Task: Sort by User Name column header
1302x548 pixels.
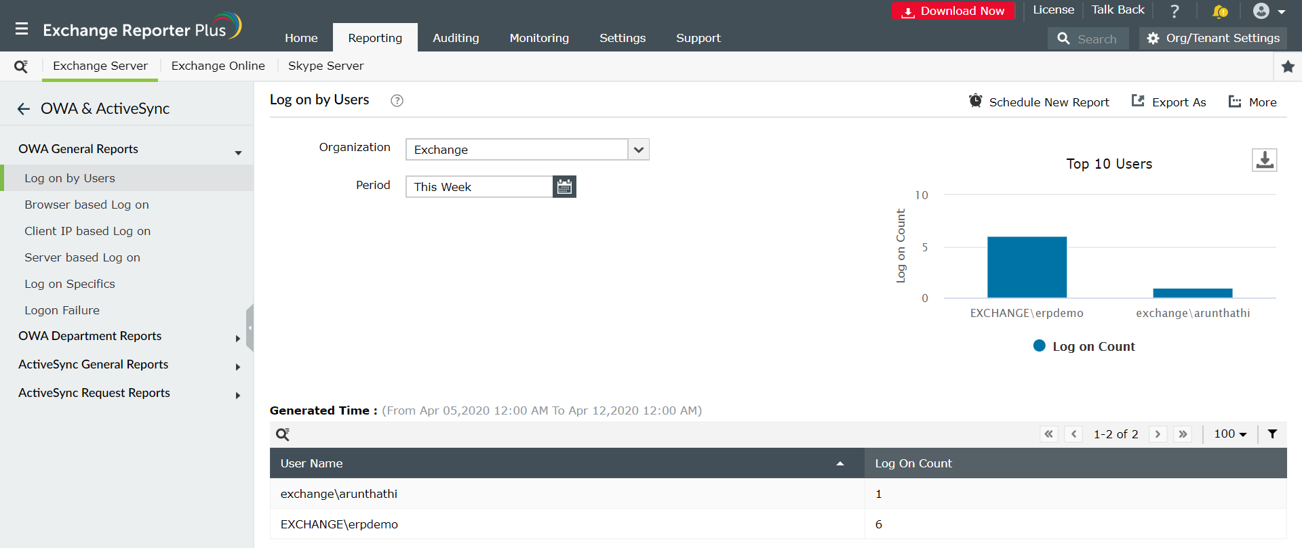Action: tap(567, 463)
